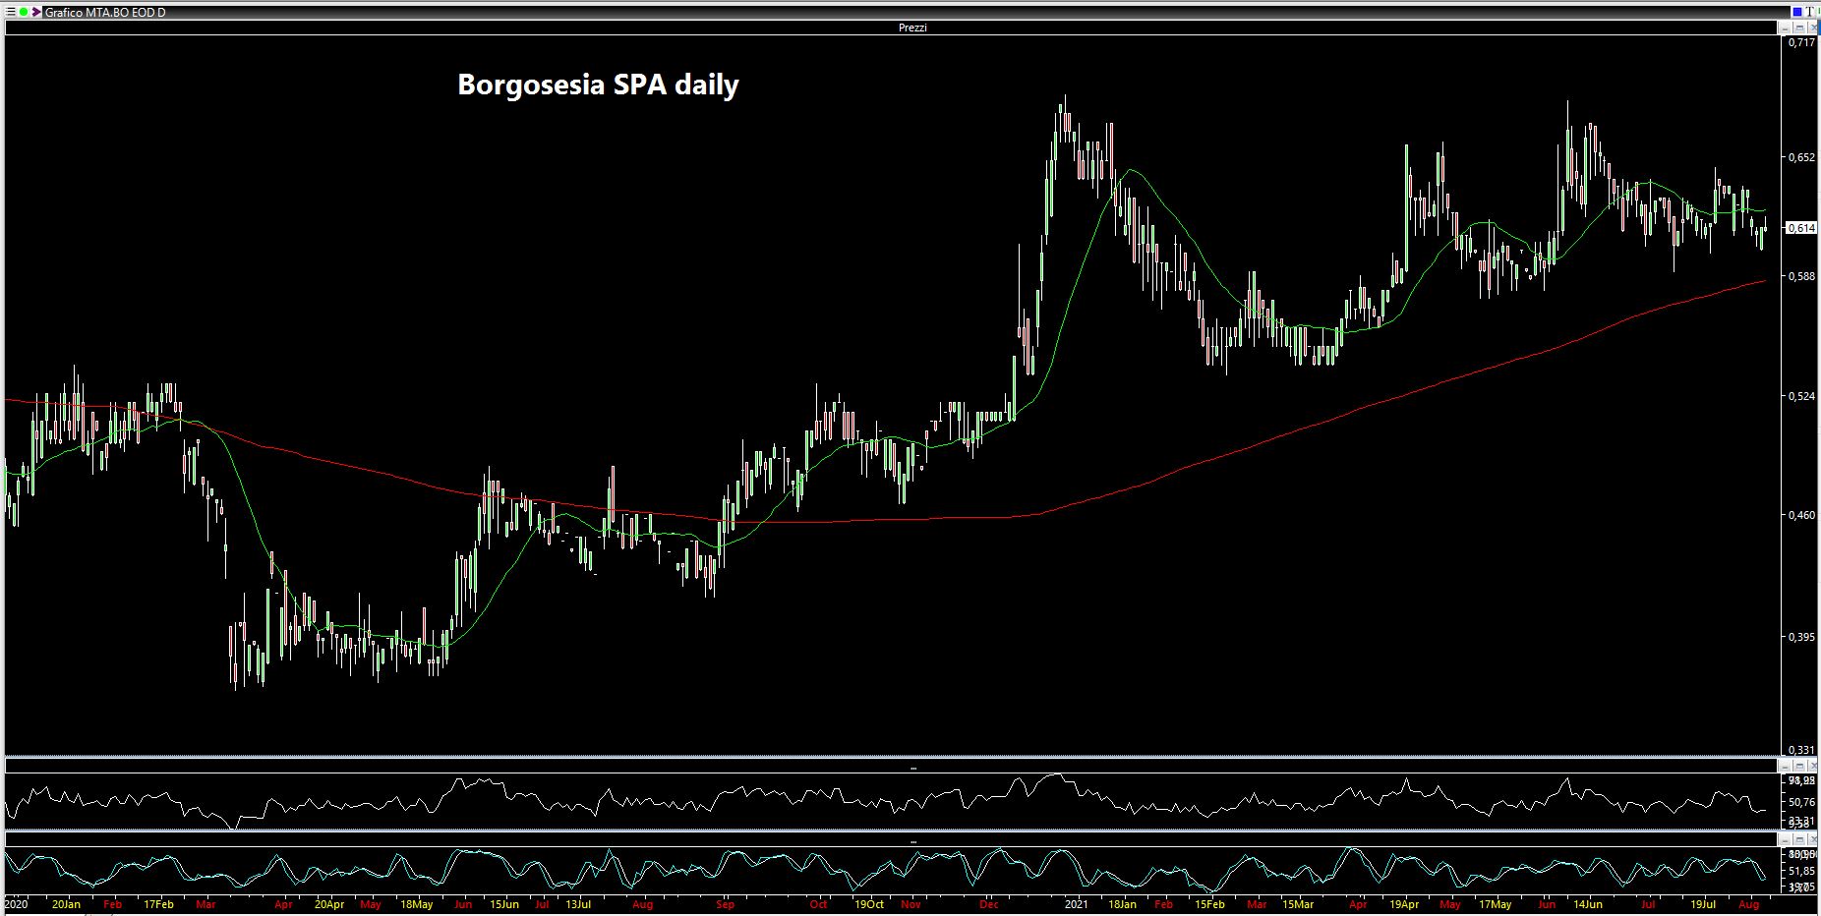Viewport: 1821px width, 916px height.
Task: Click the 14Jun date on the time axis
Action: [x=1587, y=904]
